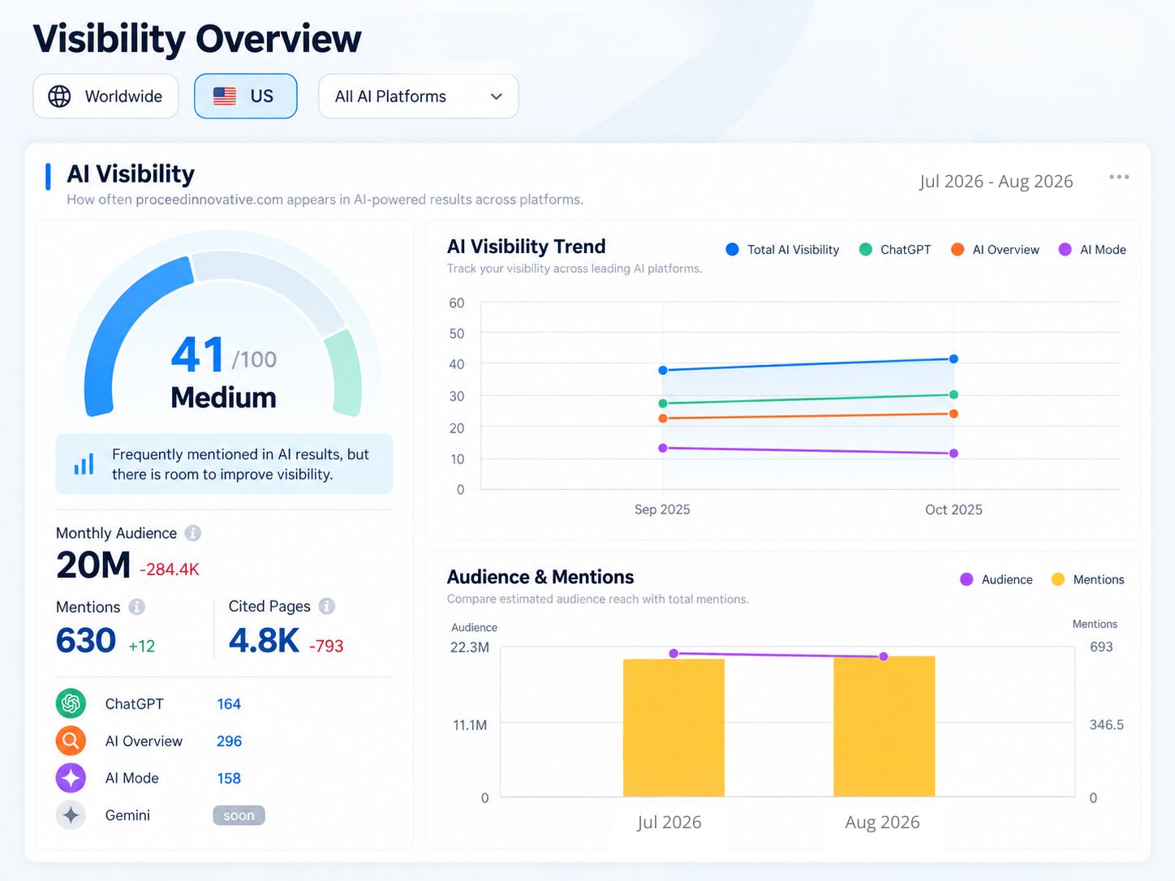Click the proceedinnovative.com domain text

click(209, 200)
